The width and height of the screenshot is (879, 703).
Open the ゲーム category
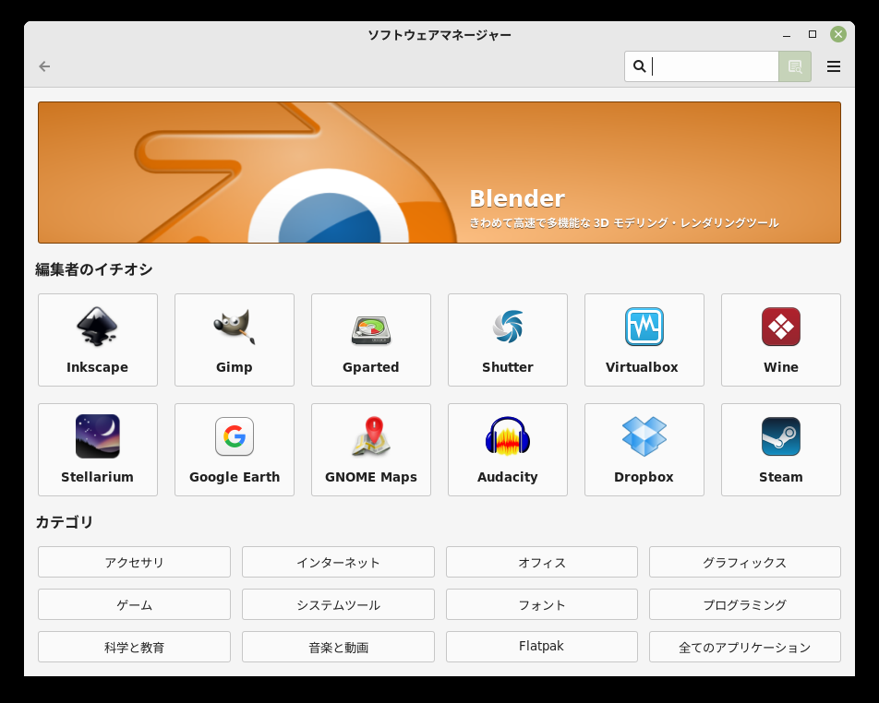point(134,604)
